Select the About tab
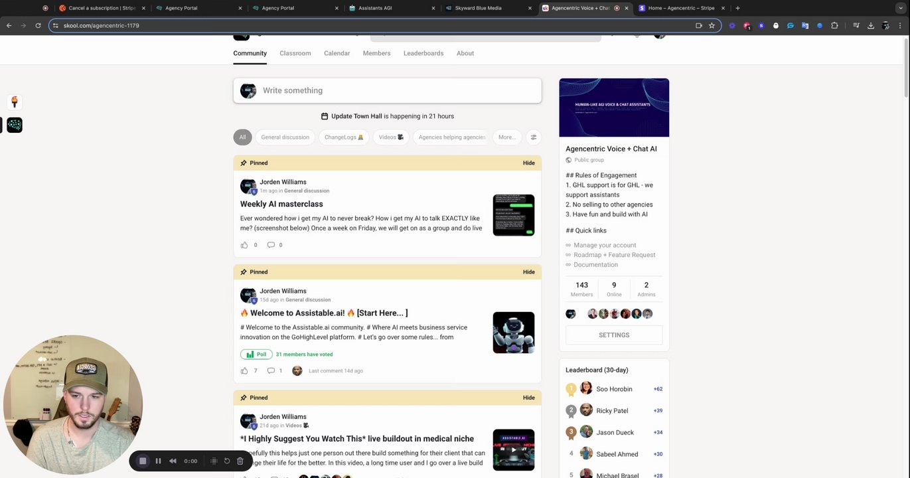Viewport: 910px width, 478px height. 465,53
